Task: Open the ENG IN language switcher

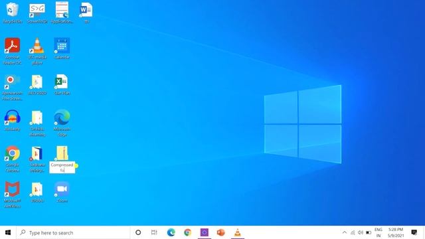Action: pos(379,232)
